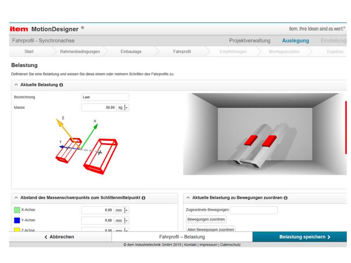Click the Zugeordnete Bewegungen field
This screenshot has height=263, width=351.
[x=254, y=210]
